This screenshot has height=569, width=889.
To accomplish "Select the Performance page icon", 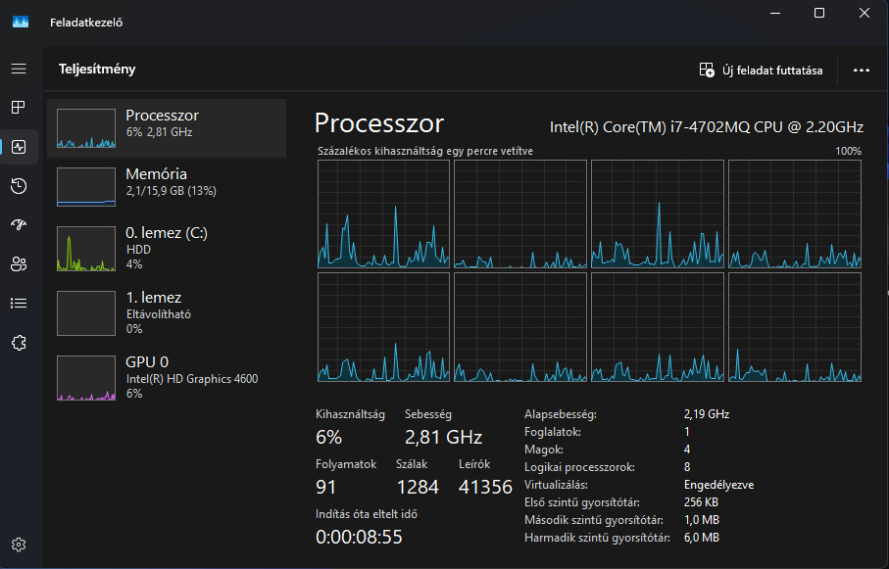I will [x=19, y=147].
